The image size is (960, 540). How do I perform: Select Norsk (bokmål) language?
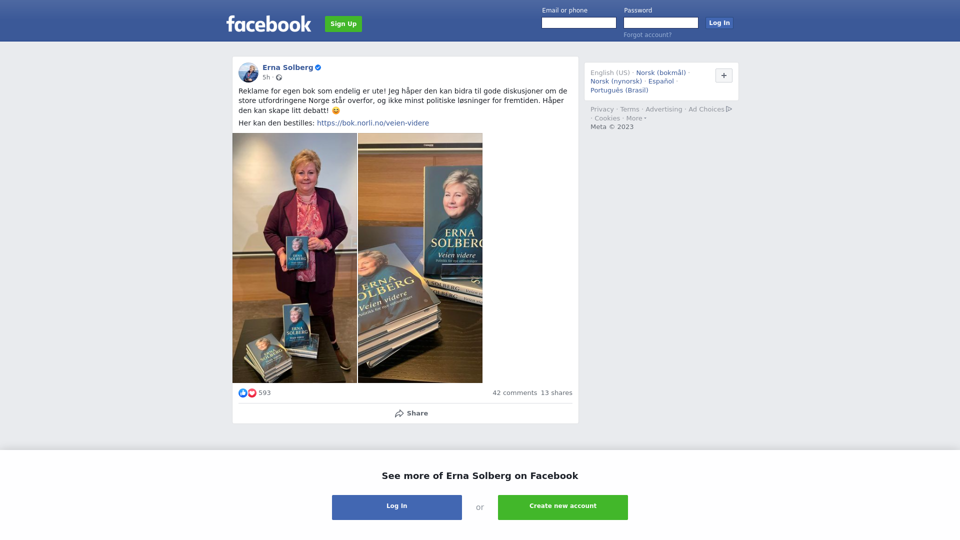point(661,73)
